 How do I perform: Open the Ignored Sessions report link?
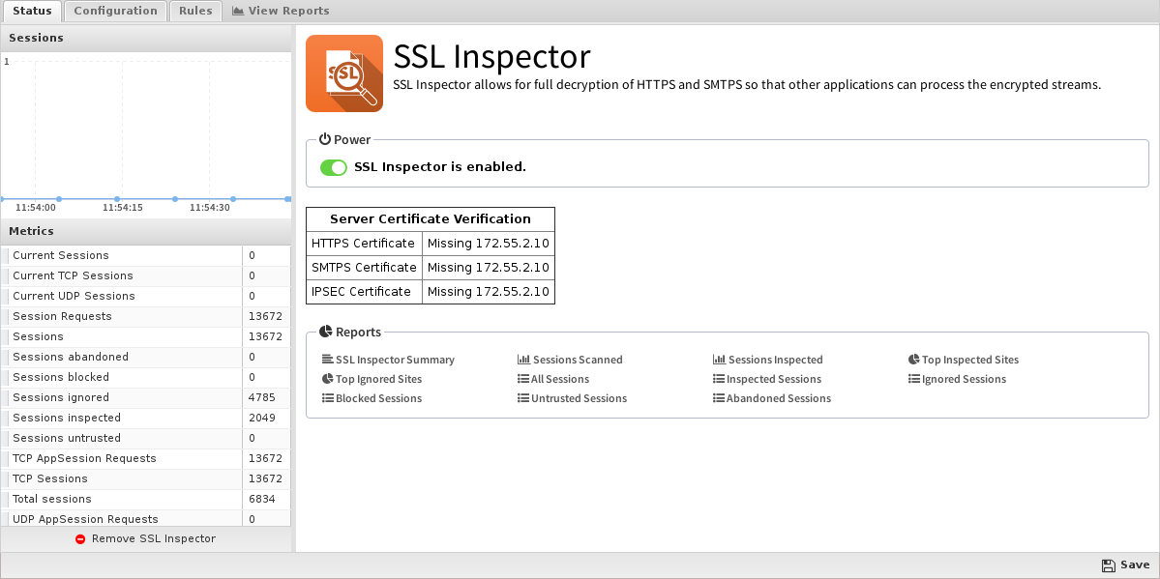click(x=958, y=379)
